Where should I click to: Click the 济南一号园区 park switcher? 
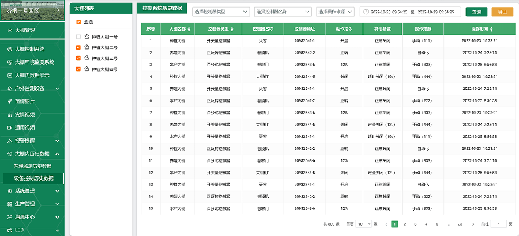pyautogui.click(x=32, y=10)
